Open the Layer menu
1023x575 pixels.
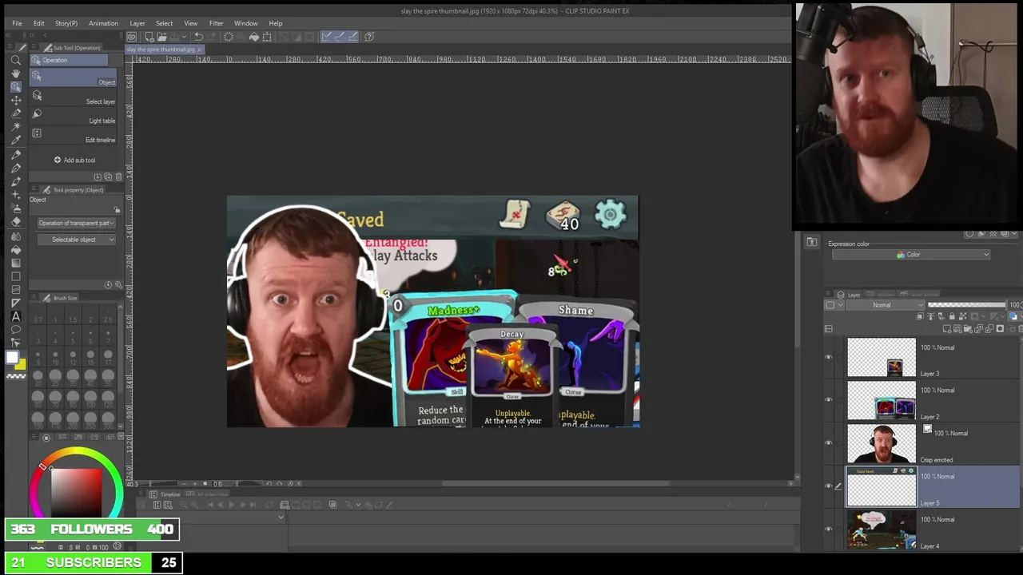click(x=137, y=23)
